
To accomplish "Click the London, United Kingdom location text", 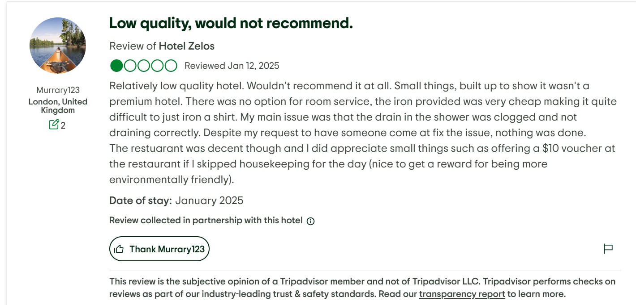I will point(58,106).
